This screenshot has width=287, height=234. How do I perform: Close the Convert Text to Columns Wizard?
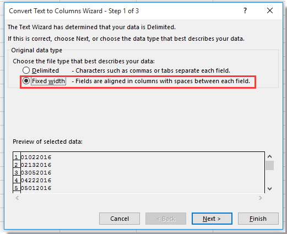(270, 10)
